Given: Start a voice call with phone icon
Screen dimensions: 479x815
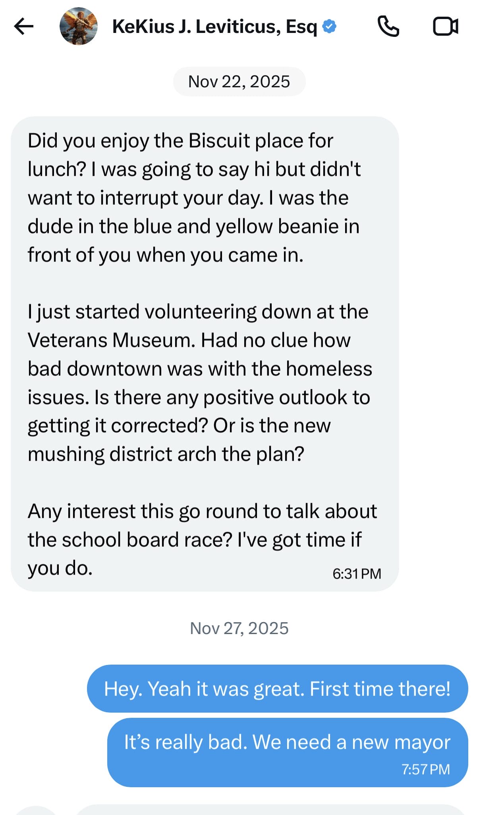Looking at the screenshot, I should tap(388, 27).
